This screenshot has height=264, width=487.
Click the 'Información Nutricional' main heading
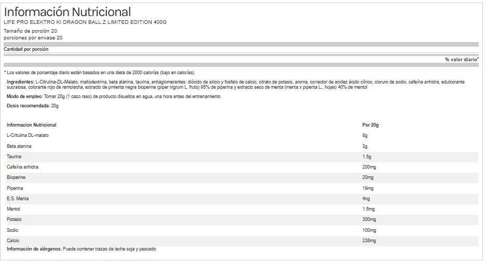(x=67, y=12)
